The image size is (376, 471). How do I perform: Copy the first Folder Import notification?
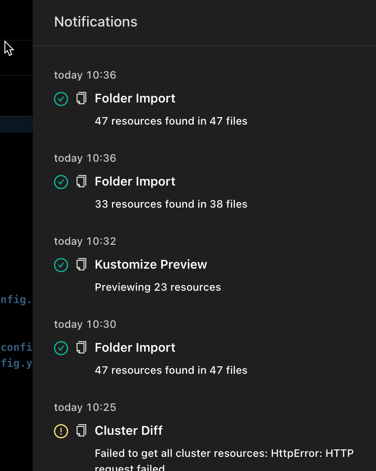coord(81,98)
